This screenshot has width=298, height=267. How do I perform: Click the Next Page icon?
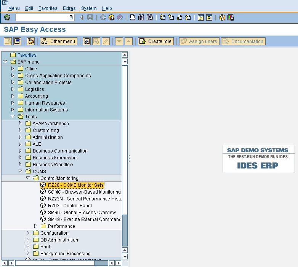[179, 17]
